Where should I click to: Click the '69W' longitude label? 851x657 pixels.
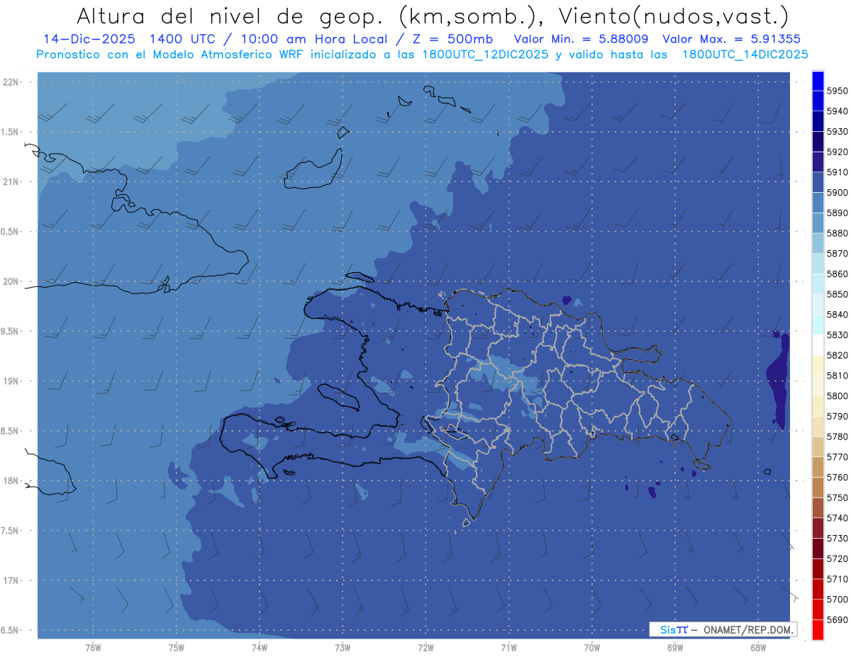675,648
